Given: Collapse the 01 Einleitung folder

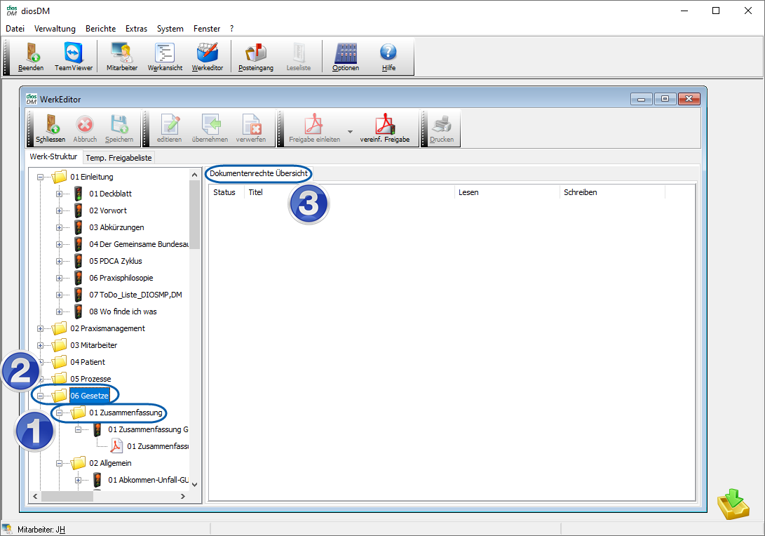Looking at the screenshot, I should coord(41,177).
